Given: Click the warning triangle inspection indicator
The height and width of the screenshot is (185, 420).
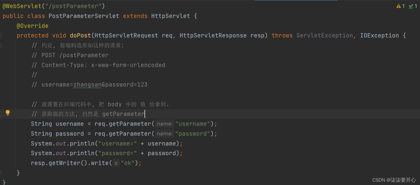Looking at the screenshot, I should pyautogui.click(x=399, y=6).
